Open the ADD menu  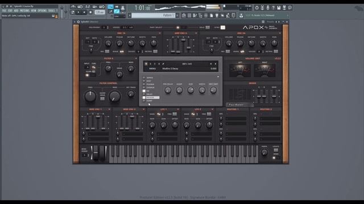pyautogui.click(x=16, y=11)
